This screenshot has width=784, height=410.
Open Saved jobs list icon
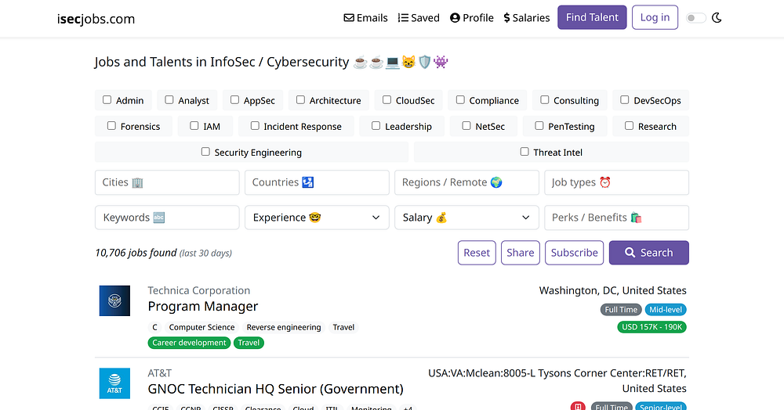tap(403, 18)
